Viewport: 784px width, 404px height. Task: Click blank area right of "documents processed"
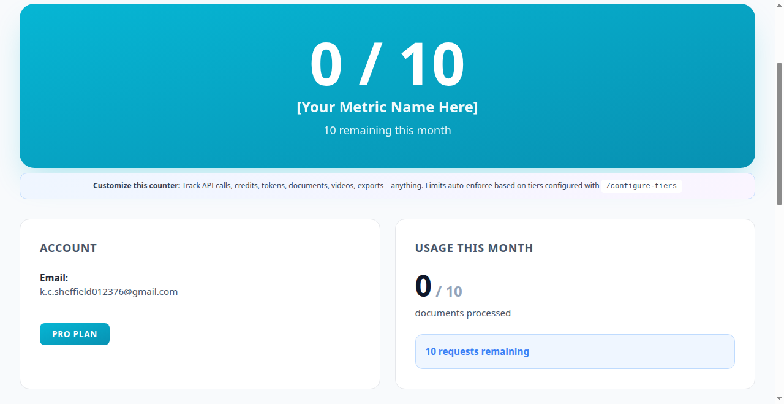pos(625,313)
